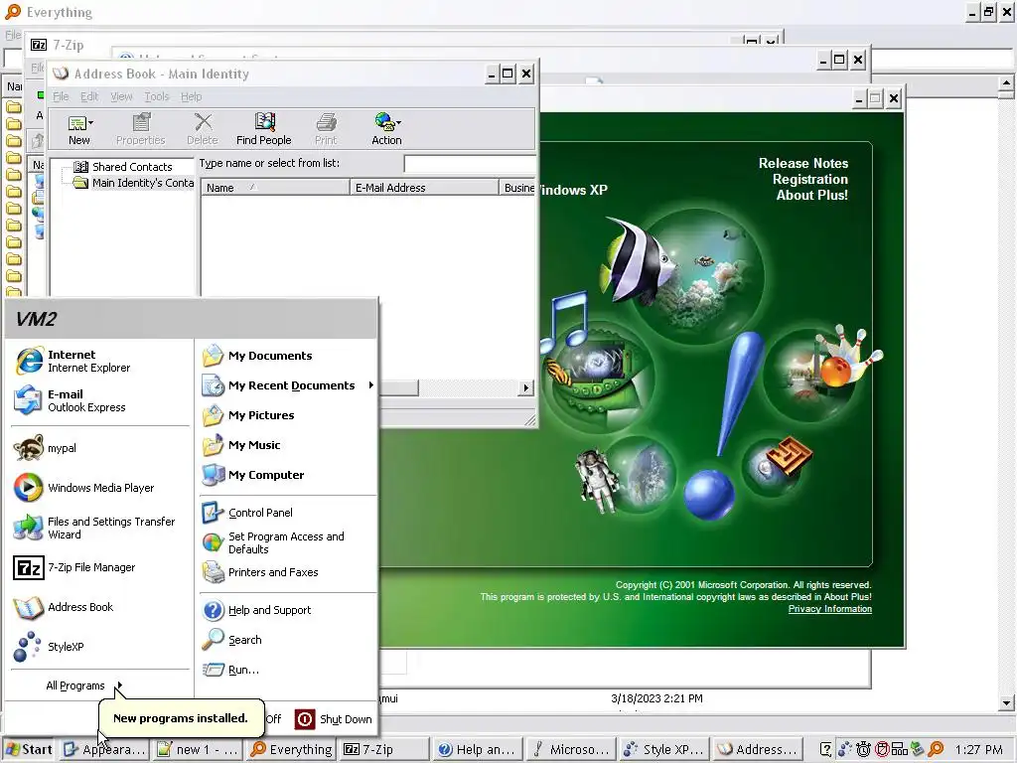Click the name search input field
The height and width of the screenshot is (763, 1017).
[470, 164]
